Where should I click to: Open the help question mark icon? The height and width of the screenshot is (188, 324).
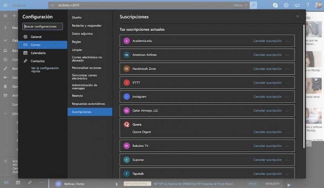[308, 5]
